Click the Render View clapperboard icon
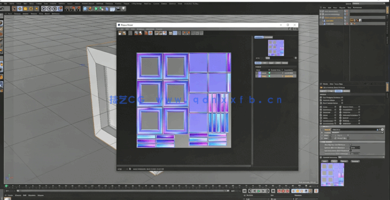The height and width of the screenshot is (200, 390). [67, 9]
